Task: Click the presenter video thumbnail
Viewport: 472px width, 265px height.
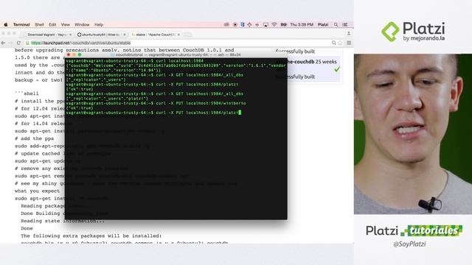Action: point(413,134)
